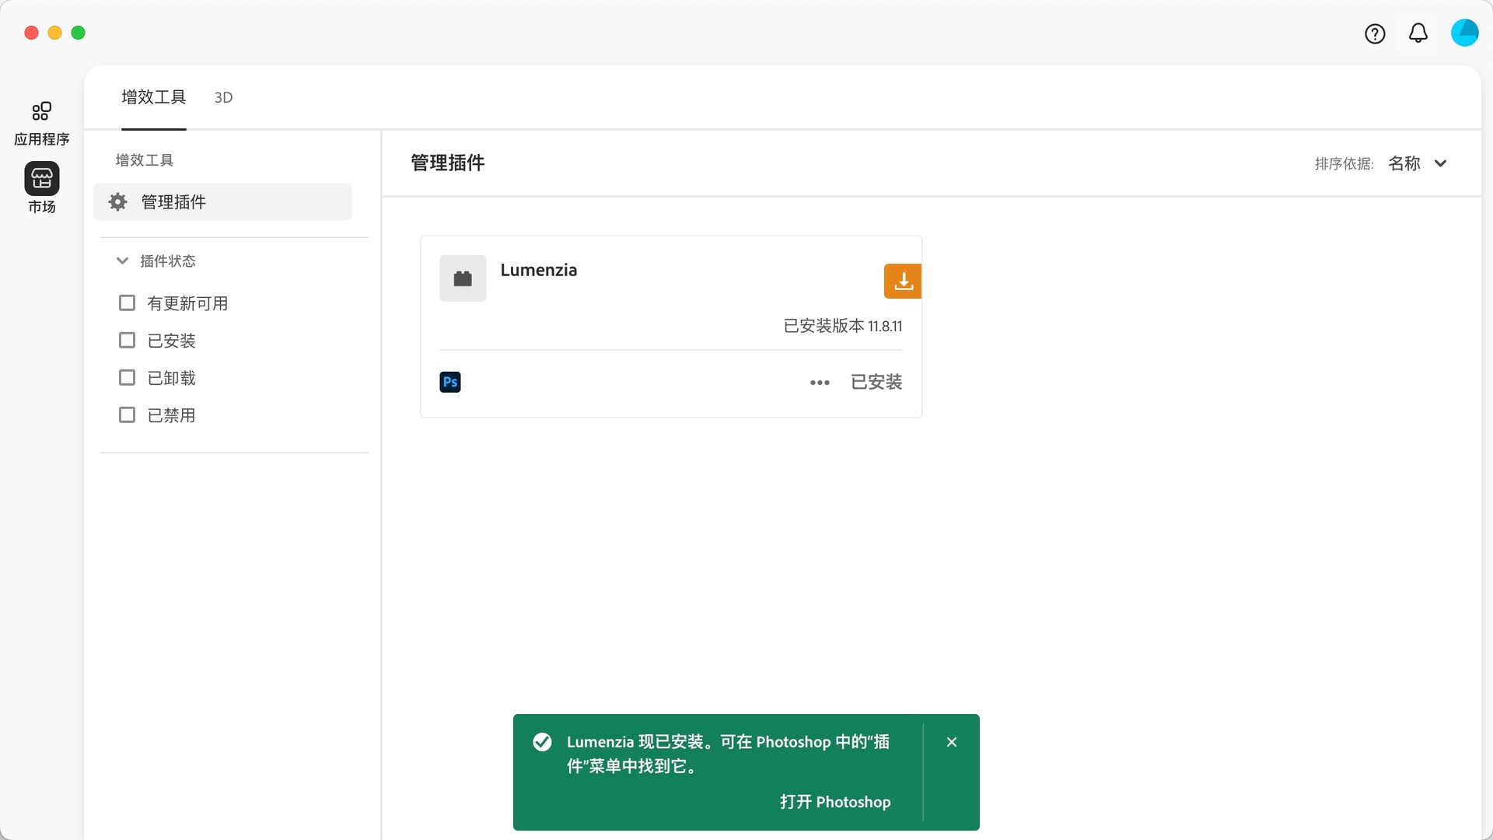The image size is (1493, 840).
Task: Click the Photoshop Ps icon on Lumenzia card
Action: [x=450, y=382]
